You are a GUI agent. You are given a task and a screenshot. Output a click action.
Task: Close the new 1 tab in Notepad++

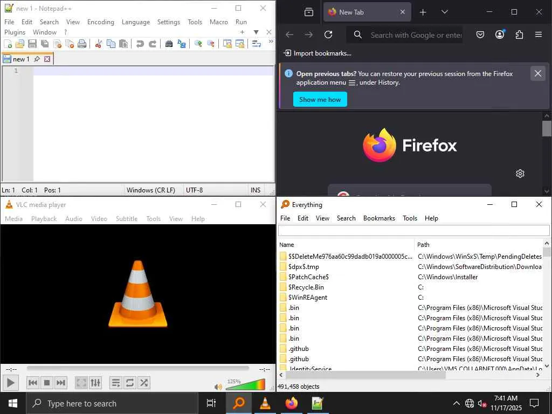click(x=47, y=59)
